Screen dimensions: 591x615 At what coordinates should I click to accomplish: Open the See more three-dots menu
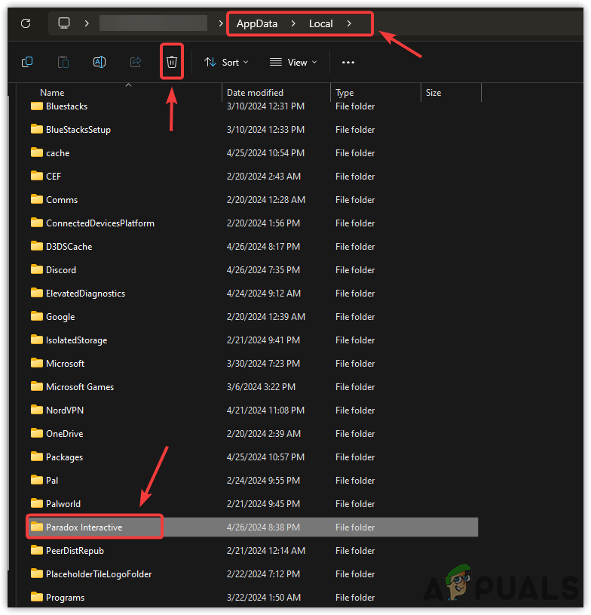348,63
